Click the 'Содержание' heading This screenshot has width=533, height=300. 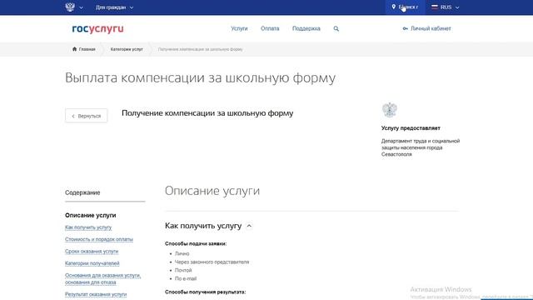tap(82, 192)
